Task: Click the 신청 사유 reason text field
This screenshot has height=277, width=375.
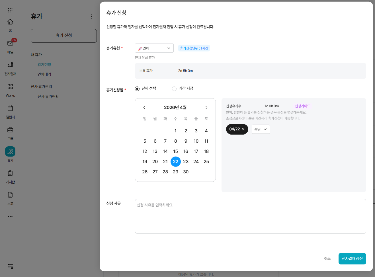Action: click(x=250, y=216)
